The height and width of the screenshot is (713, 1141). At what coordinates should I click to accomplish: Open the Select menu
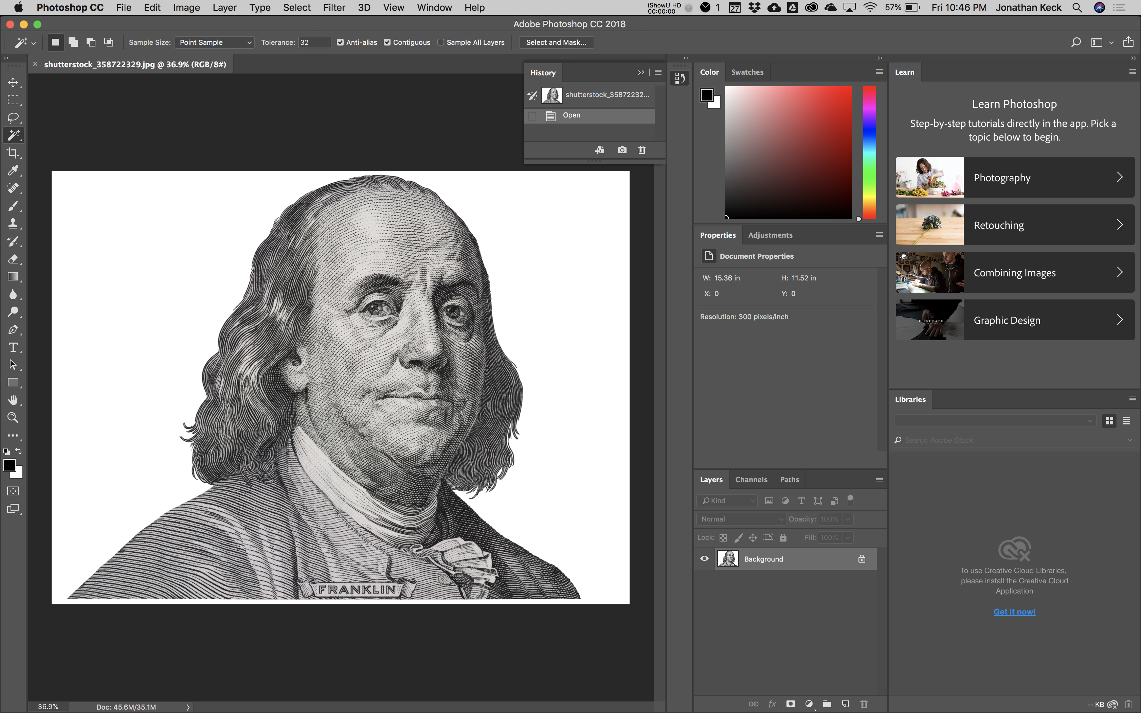[296, 7]
